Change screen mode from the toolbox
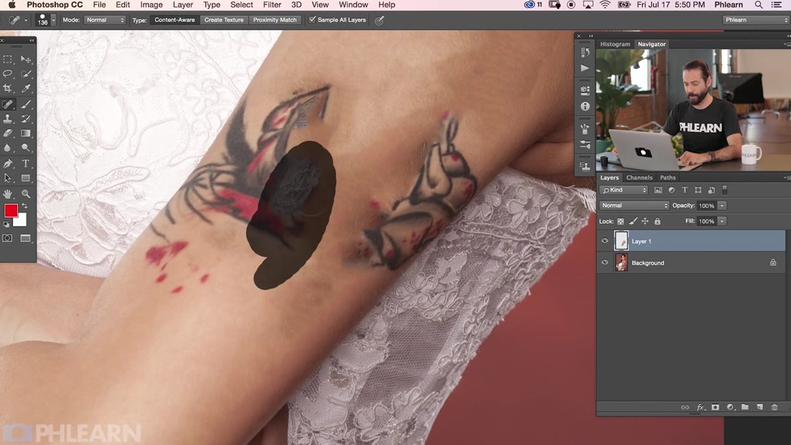 (26, 238)
